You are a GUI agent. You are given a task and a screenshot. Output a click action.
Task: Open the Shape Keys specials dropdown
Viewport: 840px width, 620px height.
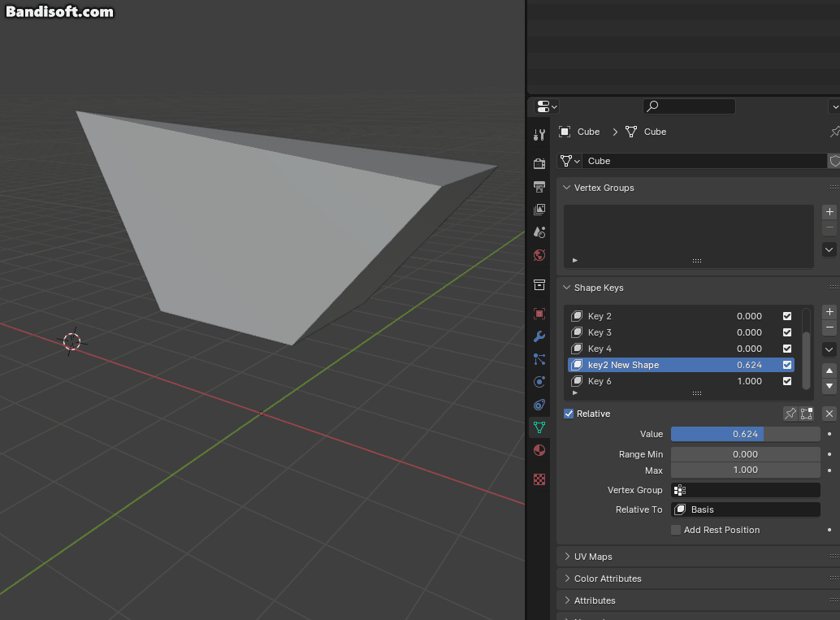(x=829, y=350)
